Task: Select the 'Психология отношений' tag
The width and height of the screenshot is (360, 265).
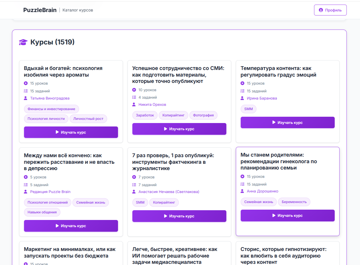Action: [x=47, y=202]
